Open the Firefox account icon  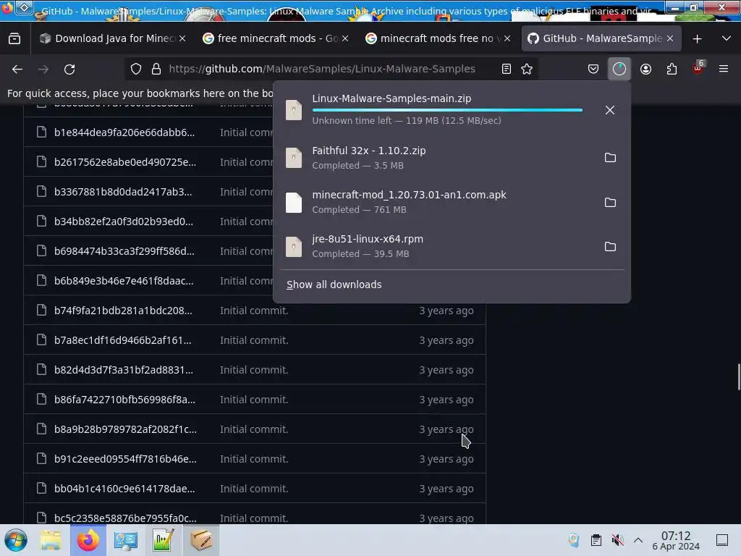(645, 69)
